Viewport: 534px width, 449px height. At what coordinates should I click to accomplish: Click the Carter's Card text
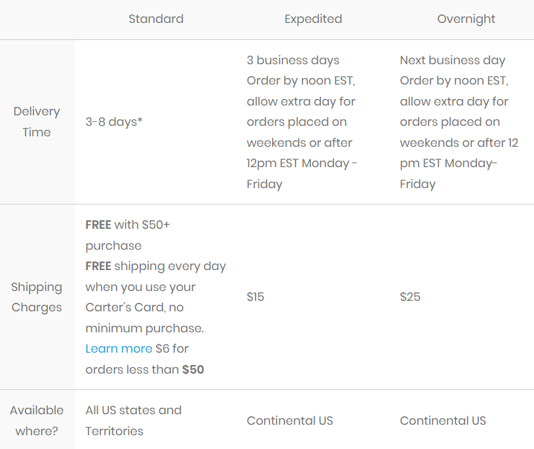point(121,307)
